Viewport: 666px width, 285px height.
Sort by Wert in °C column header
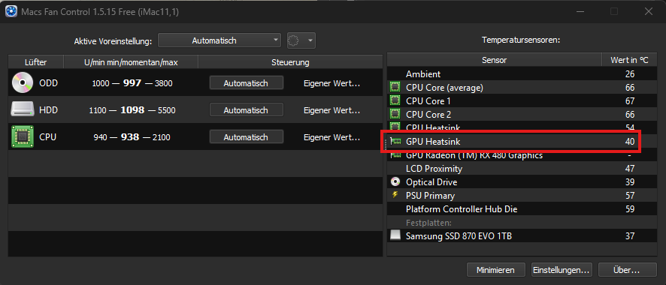click(629, 60)
